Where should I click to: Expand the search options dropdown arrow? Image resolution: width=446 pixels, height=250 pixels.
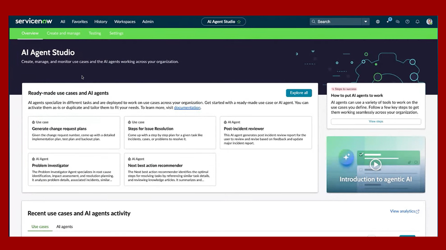click(x=366, y=21)
